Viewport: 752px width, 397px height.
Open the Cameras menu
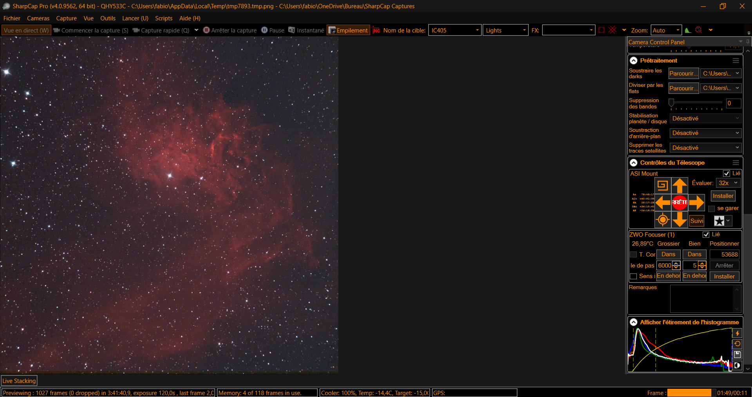[38, 18]
